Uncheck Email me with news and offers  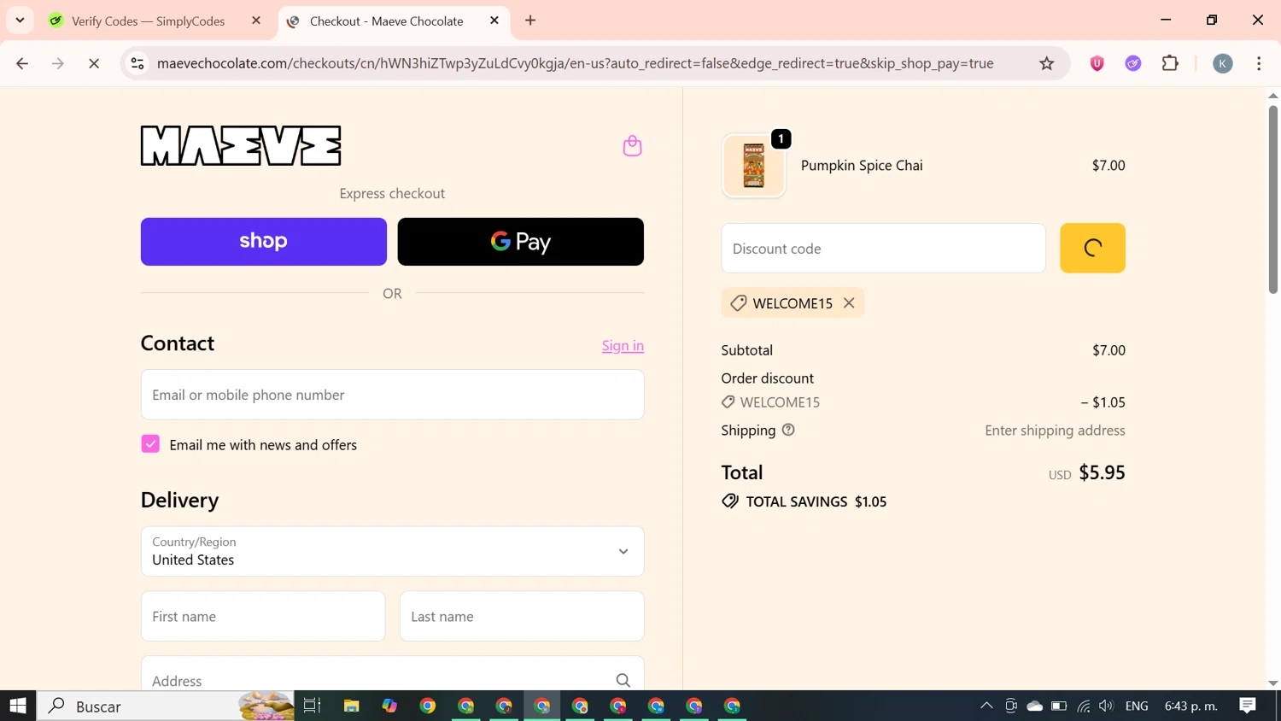[150, 444]
